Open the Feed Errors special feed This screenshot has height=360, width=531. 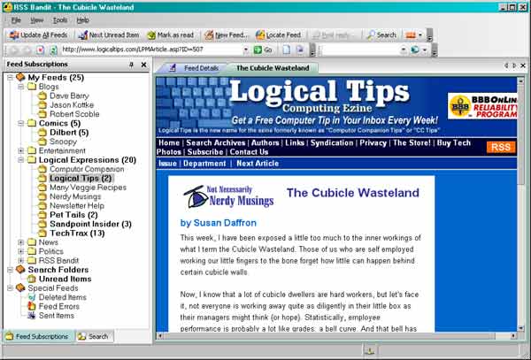coord(59,306)
